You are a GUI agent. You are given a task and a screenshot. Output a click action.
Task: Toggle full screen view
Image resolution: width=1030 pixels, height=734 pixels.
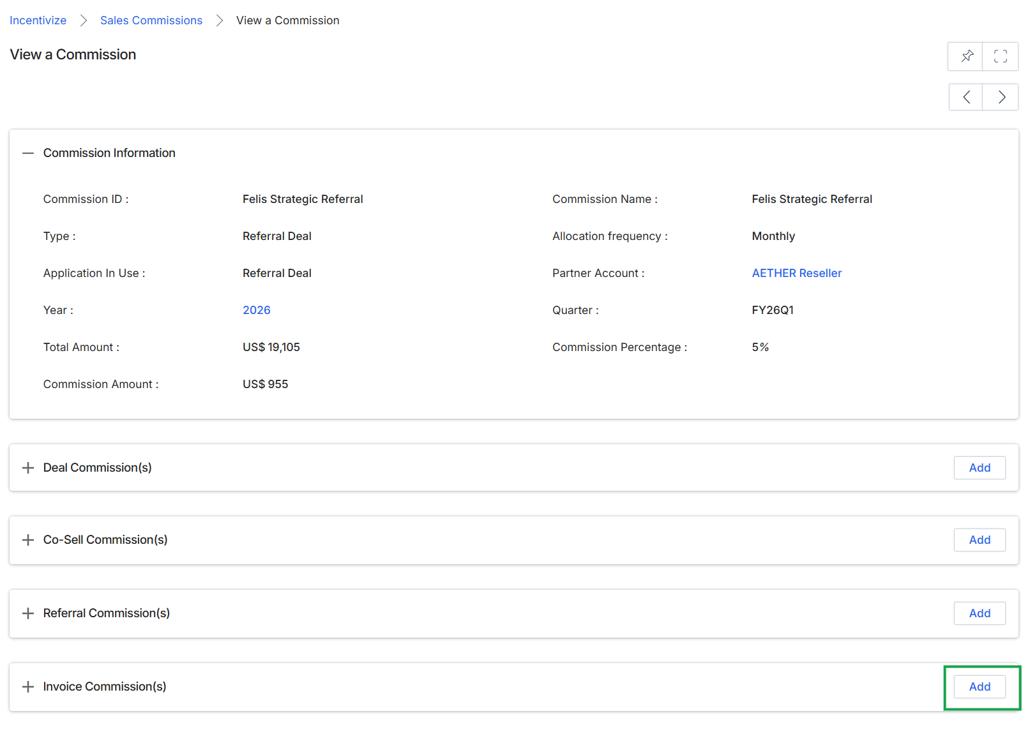coord(1000,56)
